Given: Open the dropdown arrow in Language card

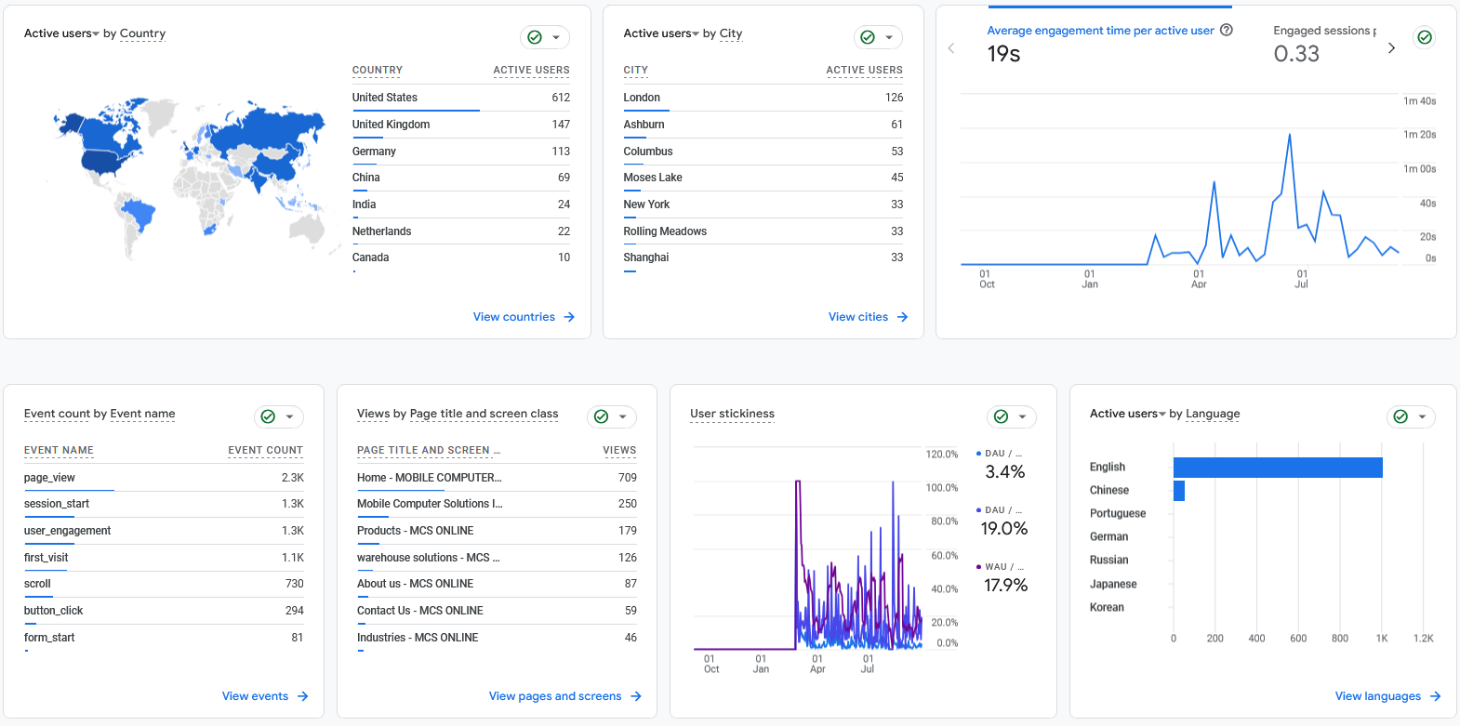Looking at the screenshot, I should pyautogui.click(x=1422, y=416).
